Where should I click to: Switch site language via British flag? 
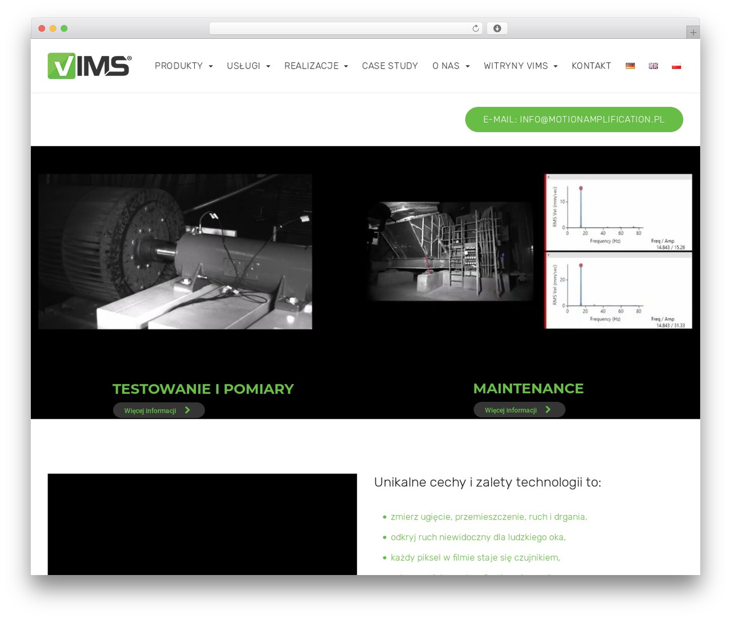click(653, 66)
